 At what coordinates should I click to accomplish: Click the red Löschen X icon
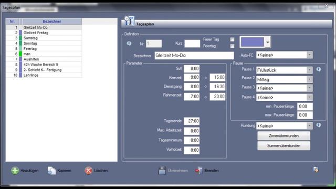88,171
